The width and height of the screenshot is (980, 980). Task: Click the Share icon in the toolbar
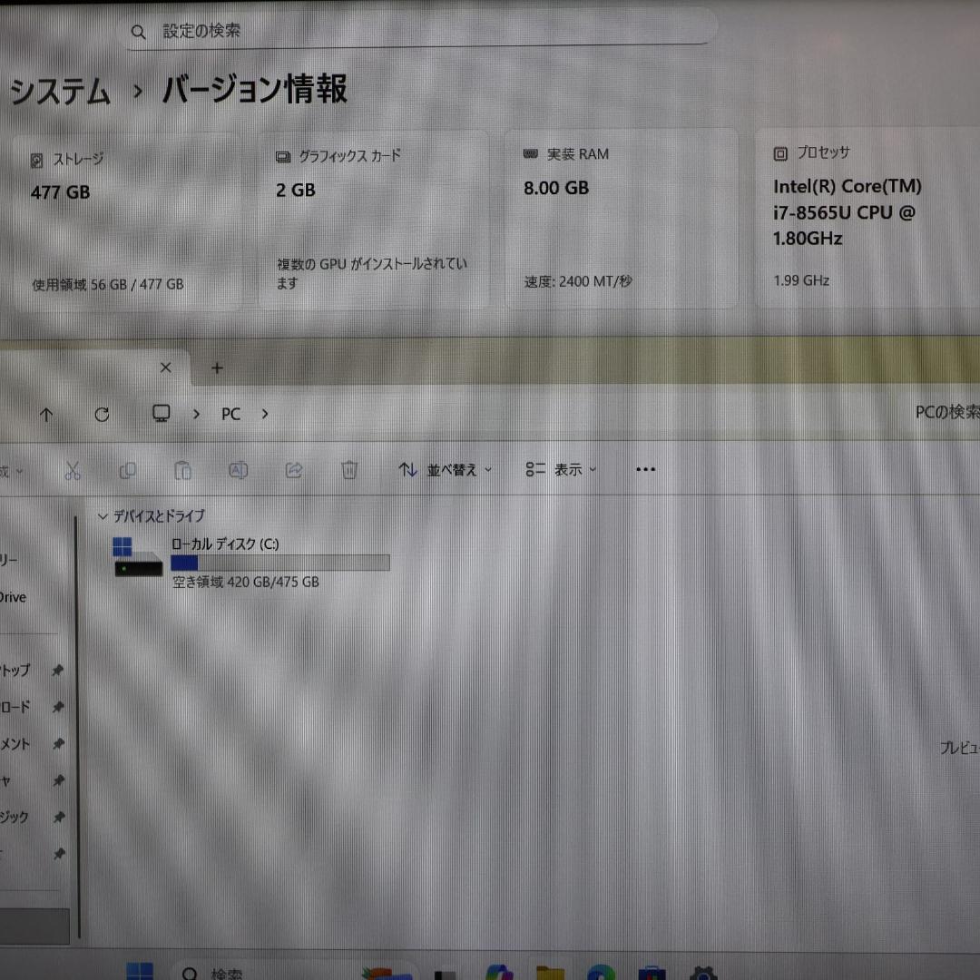point(293,470)
